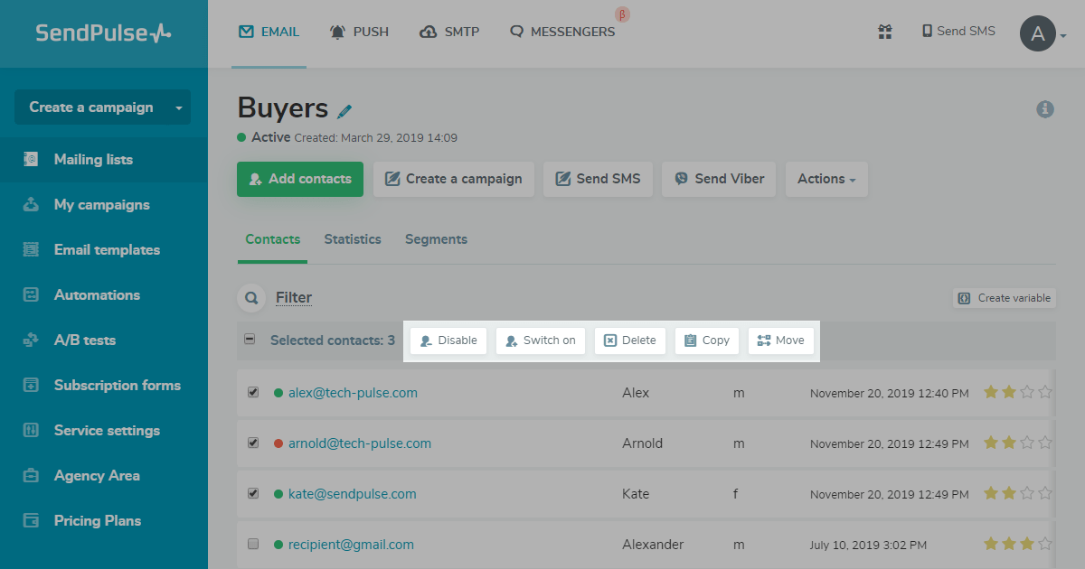Click the green Add contacts button

300,179
